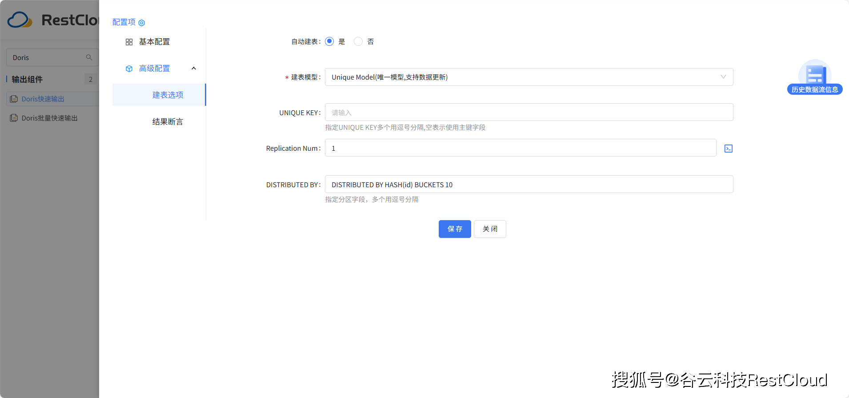This screenshot has height=398, width=849.
Task: Click the 关闭 button
Action: 489,229
